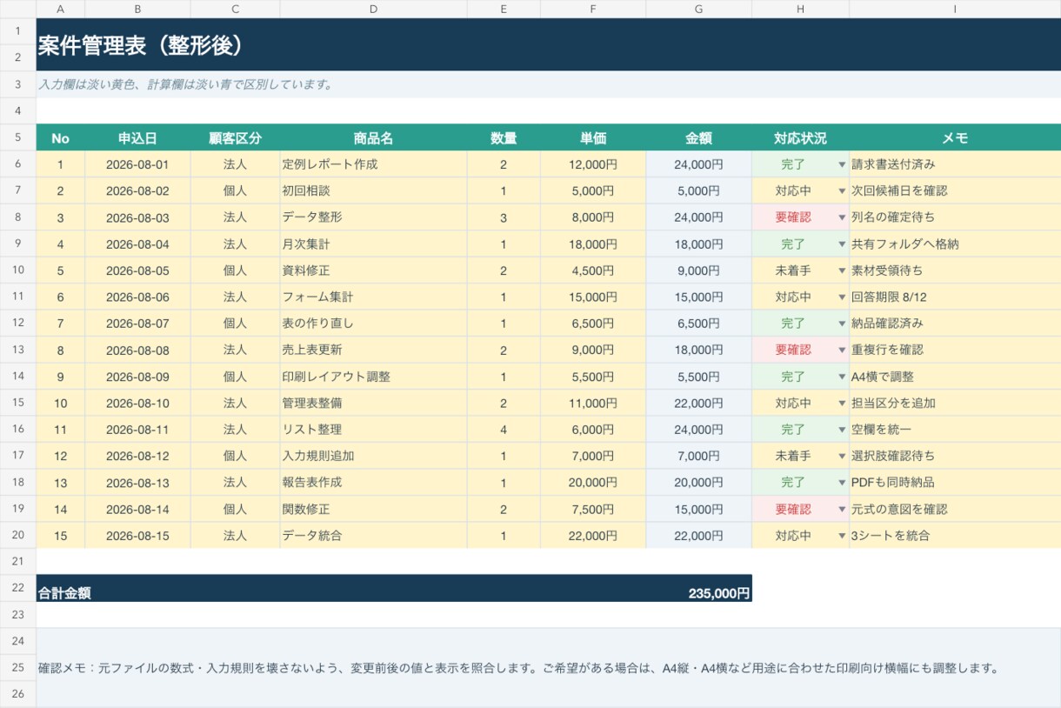Image resolution: width=1061 pixels, height=708 pixels.
Task: Click the 合計金額 label cell
Action: coord(64,593)
